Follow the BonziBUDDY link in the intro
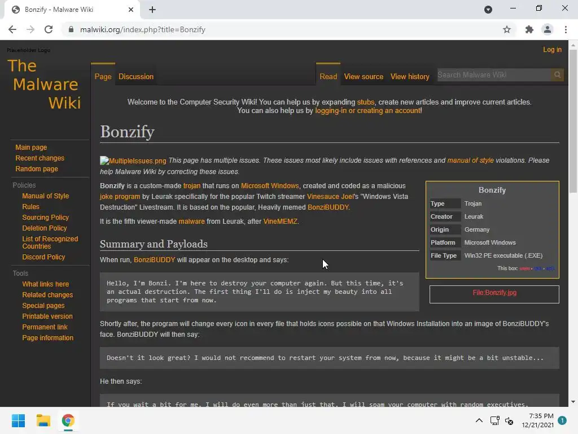 point(328,207)
